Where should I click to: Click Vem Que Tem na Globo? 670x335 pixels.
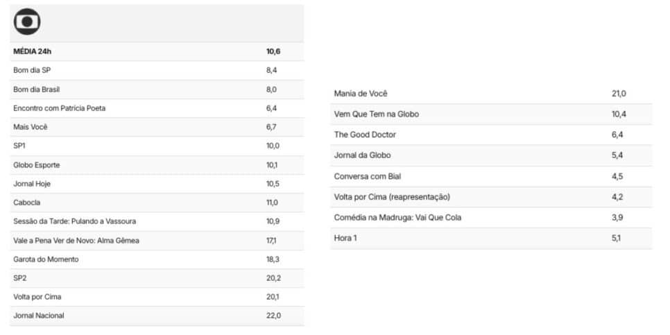click(x=377, y=114)
